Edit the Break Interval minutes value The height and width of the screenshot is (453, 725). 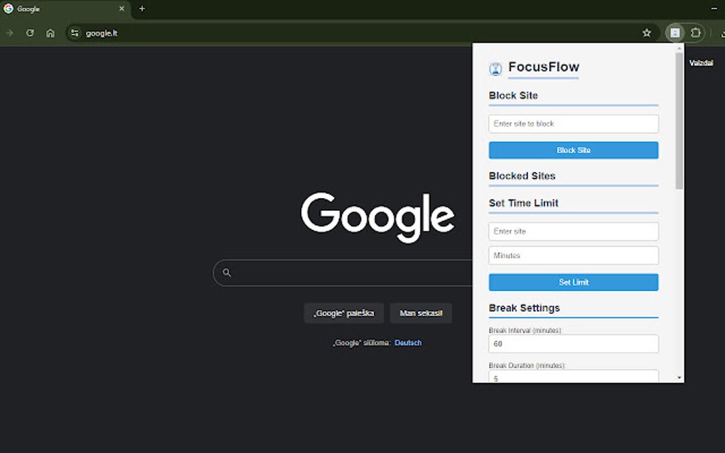(573, 344)
